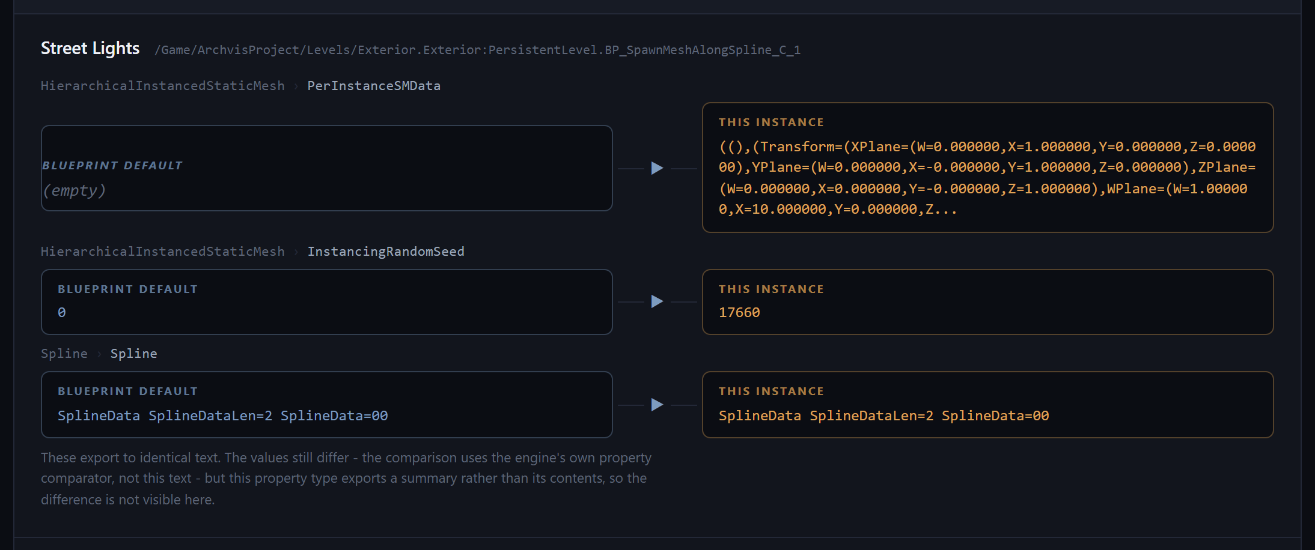1315x550 pixels.
Task: Click the BP_SpawnMeshAlongSpline_C_1 object path
Action: tap(477, 50)
